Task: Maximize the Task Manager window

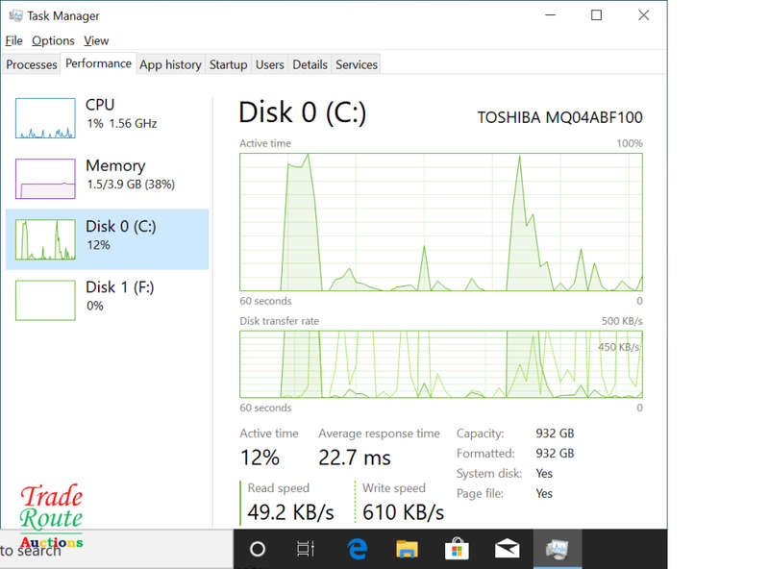Action: pos(596,15)
